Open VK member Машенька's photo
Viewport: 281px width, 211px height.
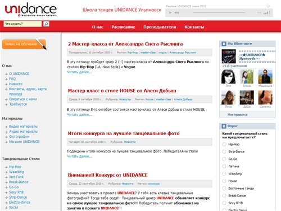pyautogui.click(x=265, y=77)
